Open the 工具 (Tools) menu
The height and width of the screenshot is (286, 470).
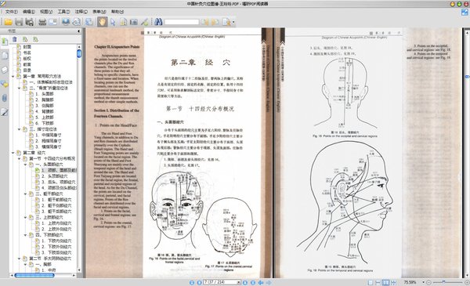coord(63,12)
